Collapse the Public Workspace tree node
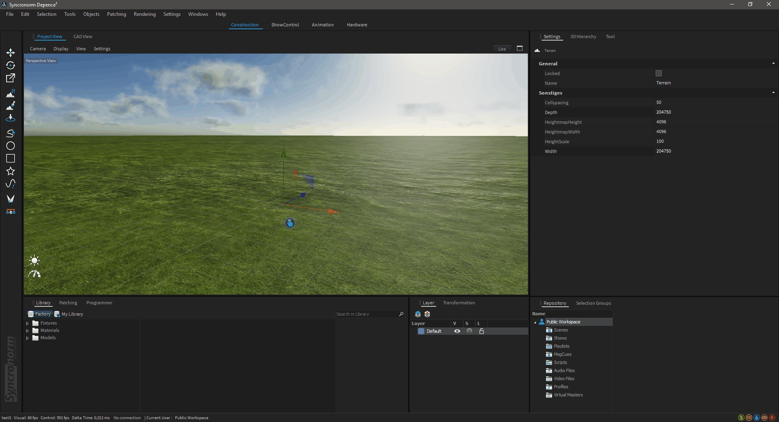779x422 pixels. pyautogui.click(x=535, y=322)
